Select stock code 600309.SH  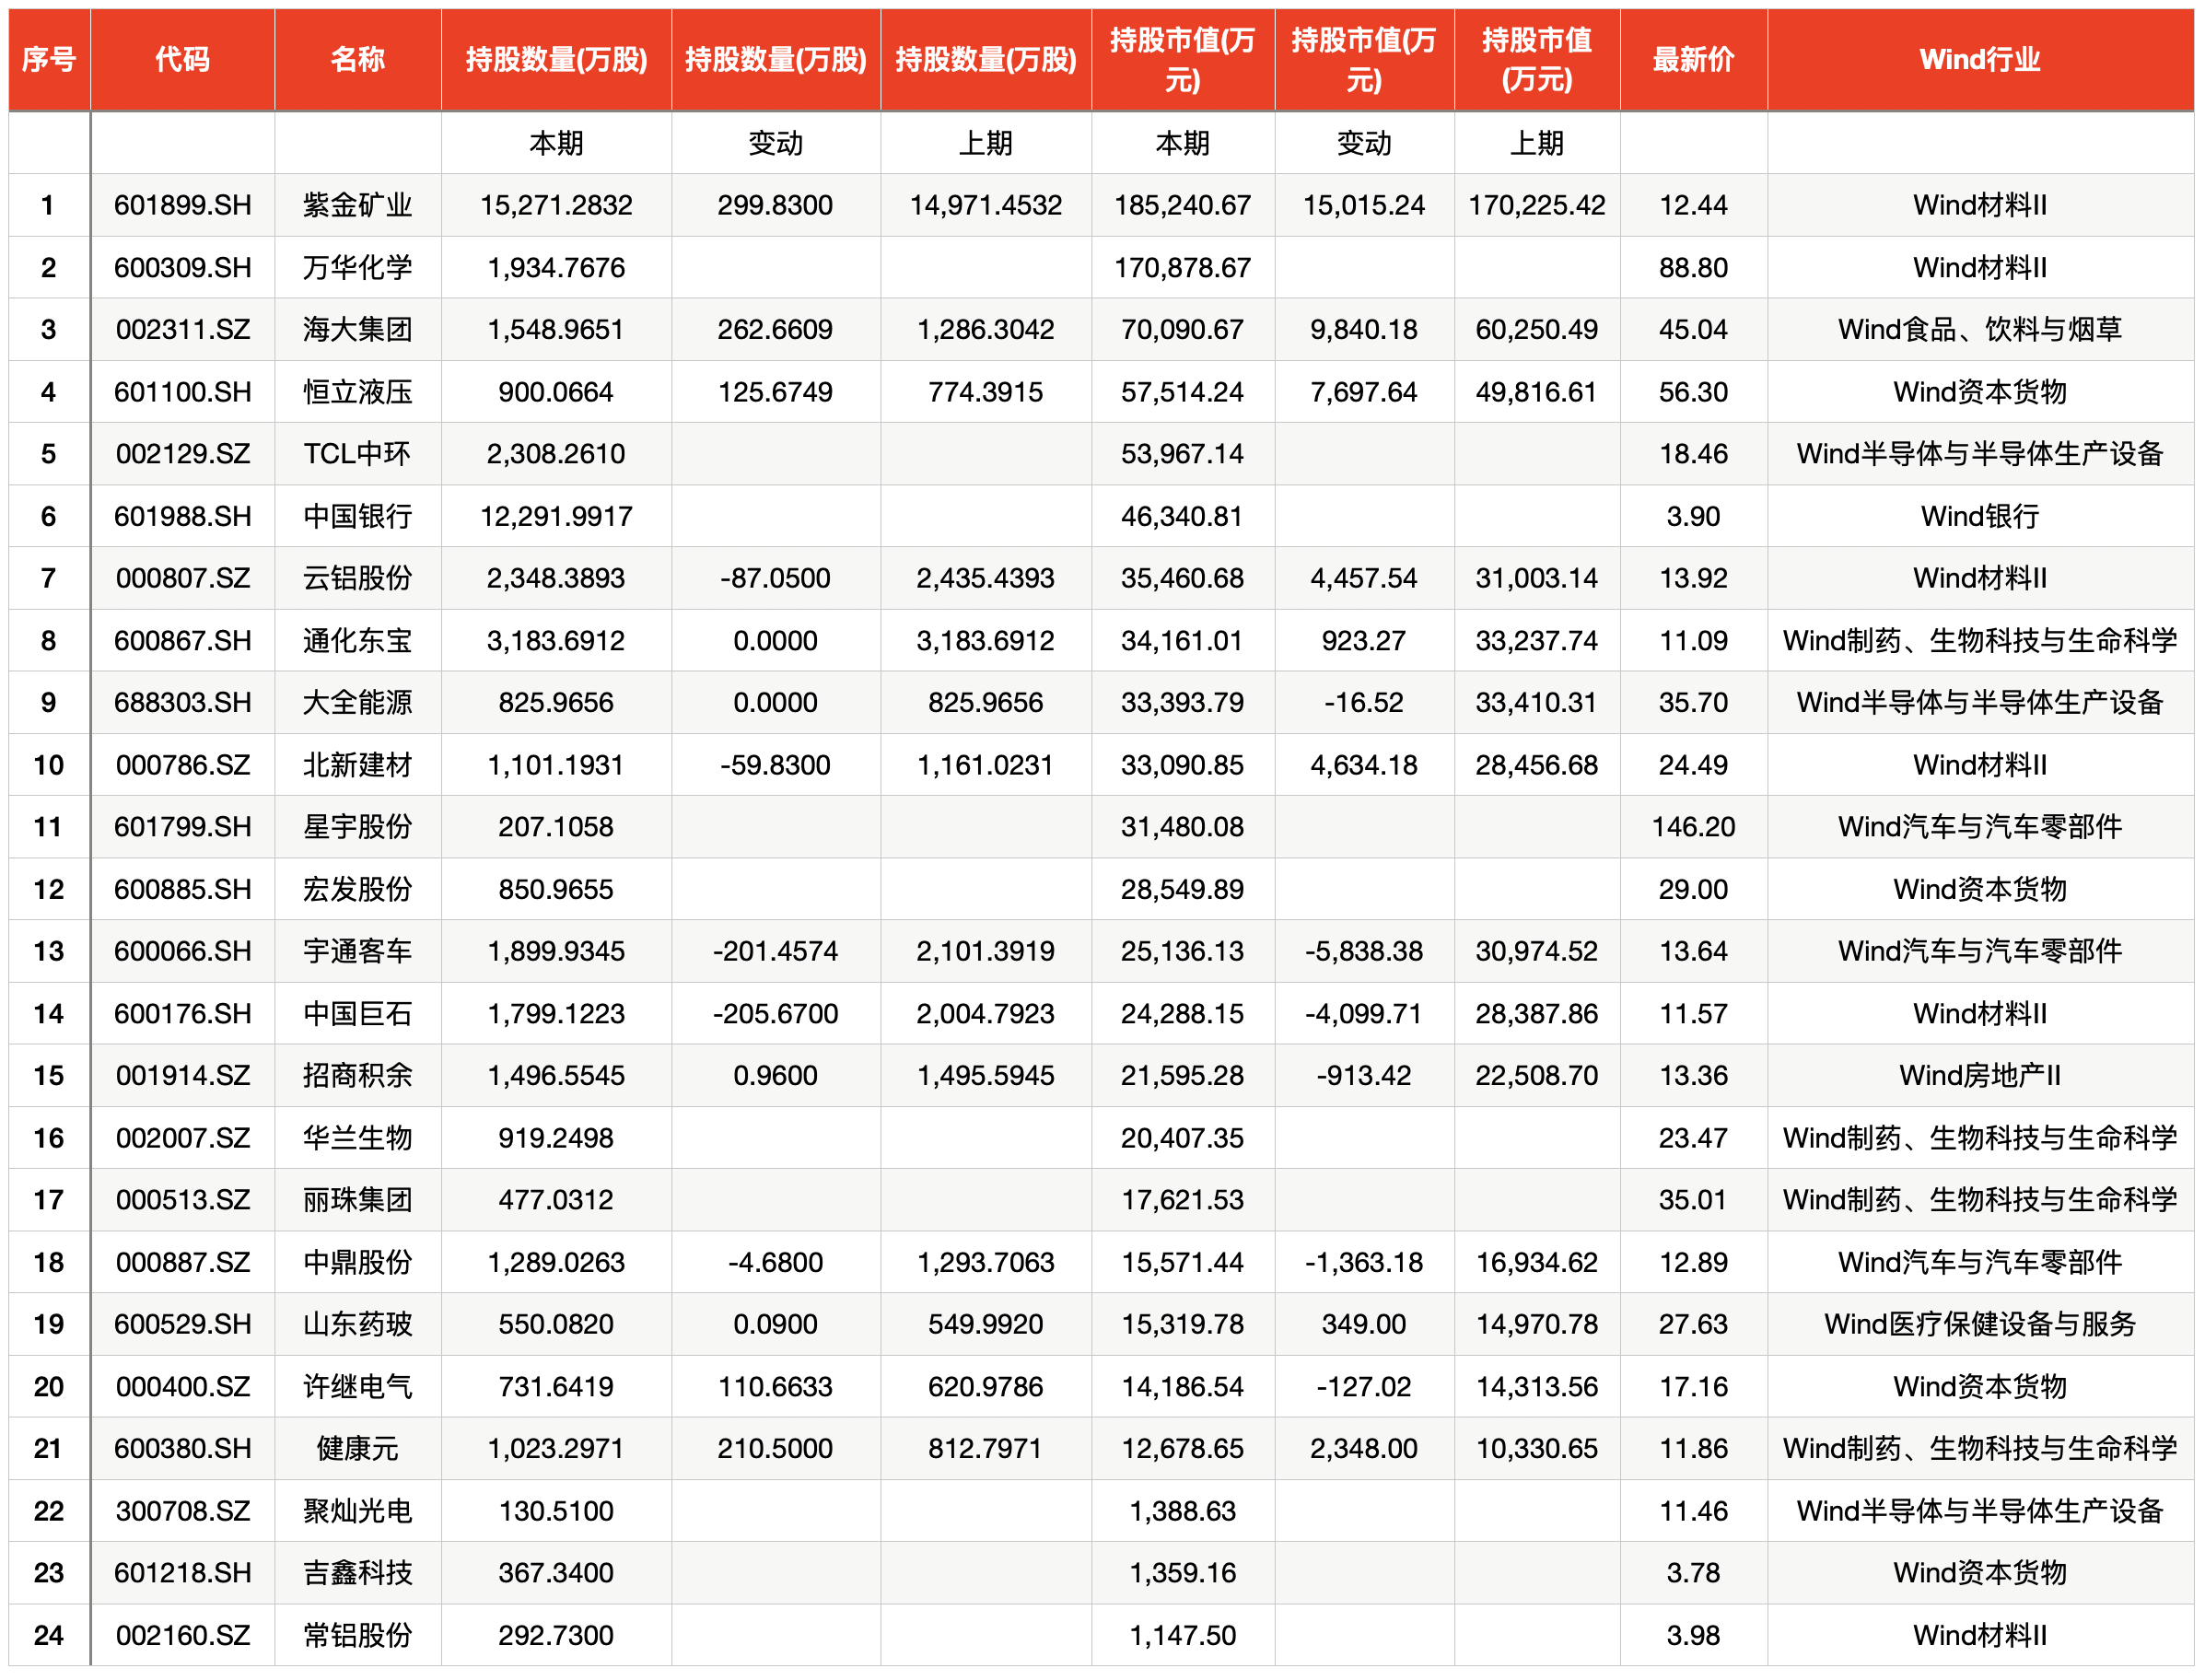coord(183,268)
